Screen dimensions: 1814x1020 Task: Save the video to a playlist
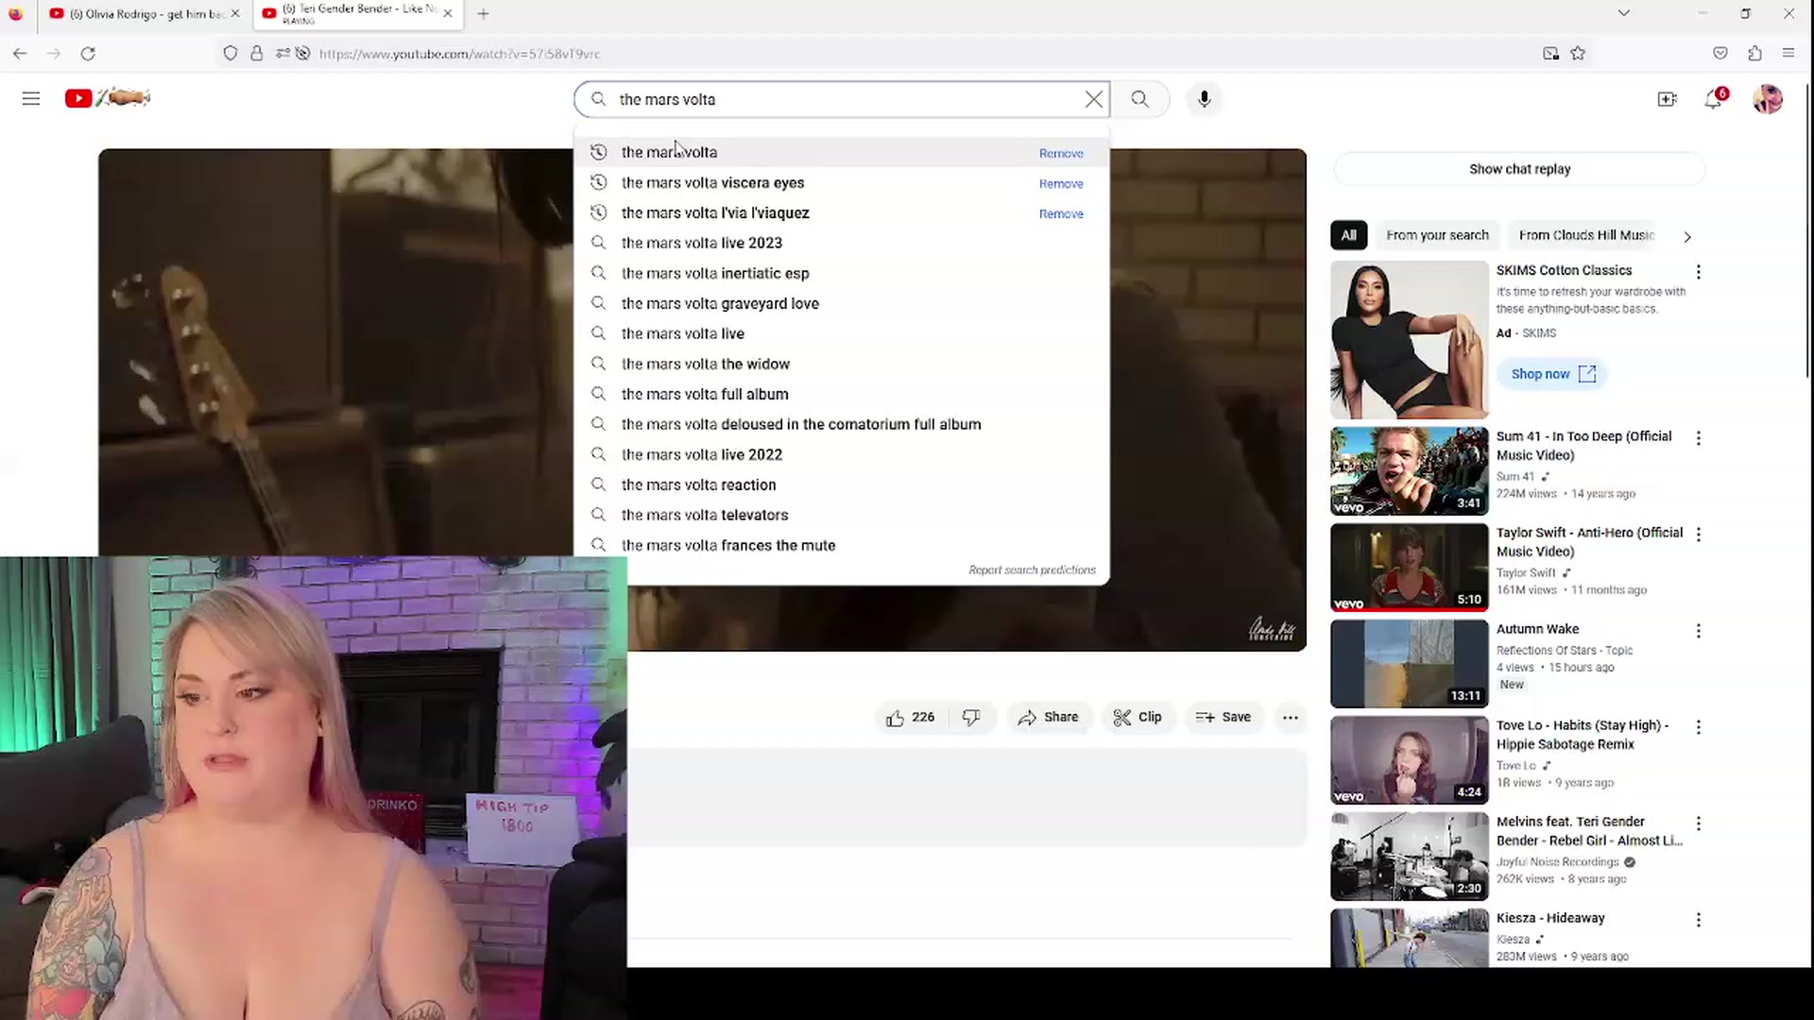pyautogui.click(x=1223, y=717)
